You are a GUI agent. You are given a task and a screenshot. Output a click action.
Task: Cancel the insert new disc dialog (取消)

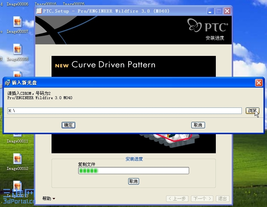(x=198, y=125)
